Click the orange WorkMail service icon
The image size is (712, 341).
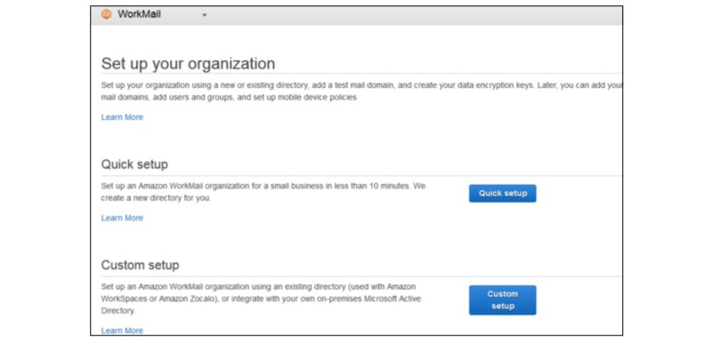click(106, 14)
